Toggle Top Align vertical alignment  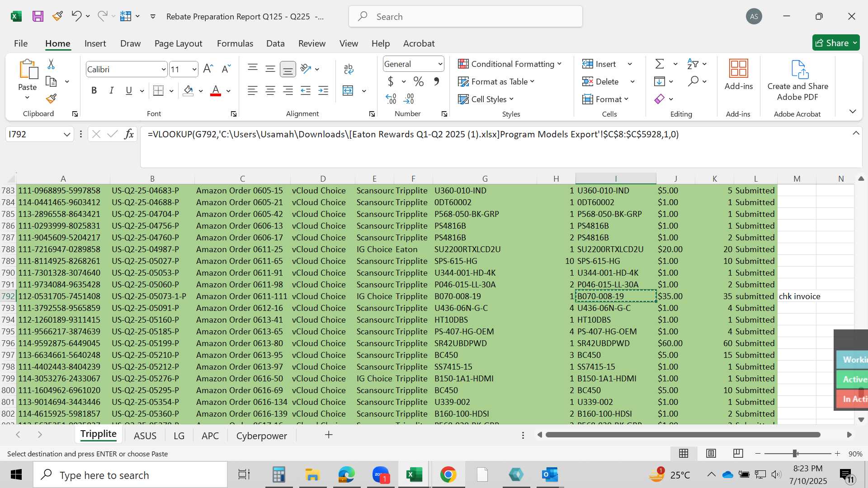(x=253, y=69)
